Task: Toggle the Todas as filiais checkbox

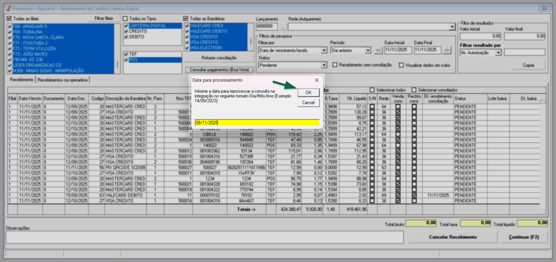Action: click(x=9, y=19)
